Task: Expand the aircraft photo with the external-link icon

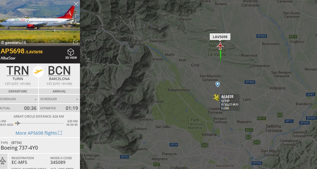Action: point(76,42)
